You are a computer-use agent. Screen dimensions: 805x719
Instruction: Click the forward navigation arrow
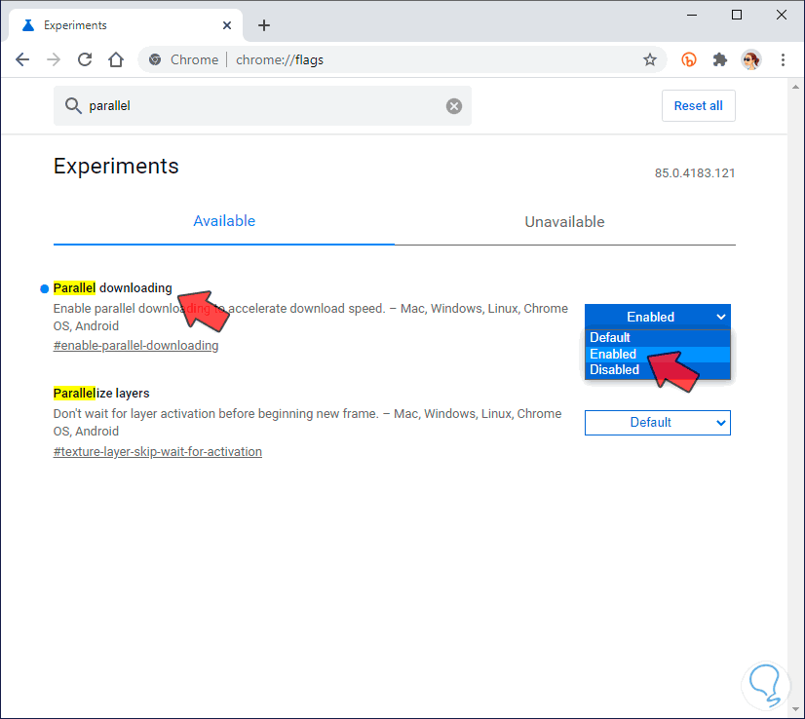pos(54,59)
